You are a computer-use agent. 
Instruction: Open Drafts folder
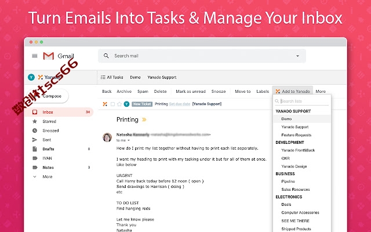[49, 149]
